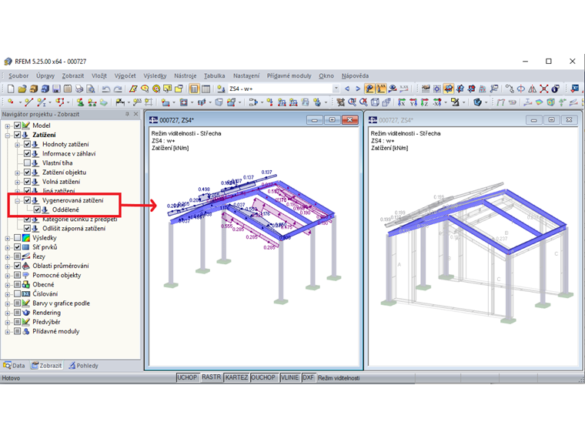
Task: Click the New Nodal Support icon
Action: [80, 102]
